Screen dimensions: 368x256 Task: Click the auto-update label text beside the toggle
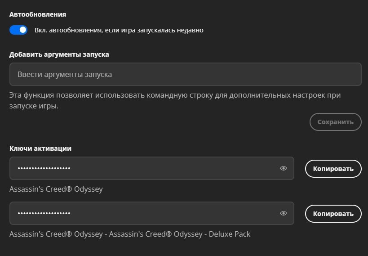pos(119,31)
